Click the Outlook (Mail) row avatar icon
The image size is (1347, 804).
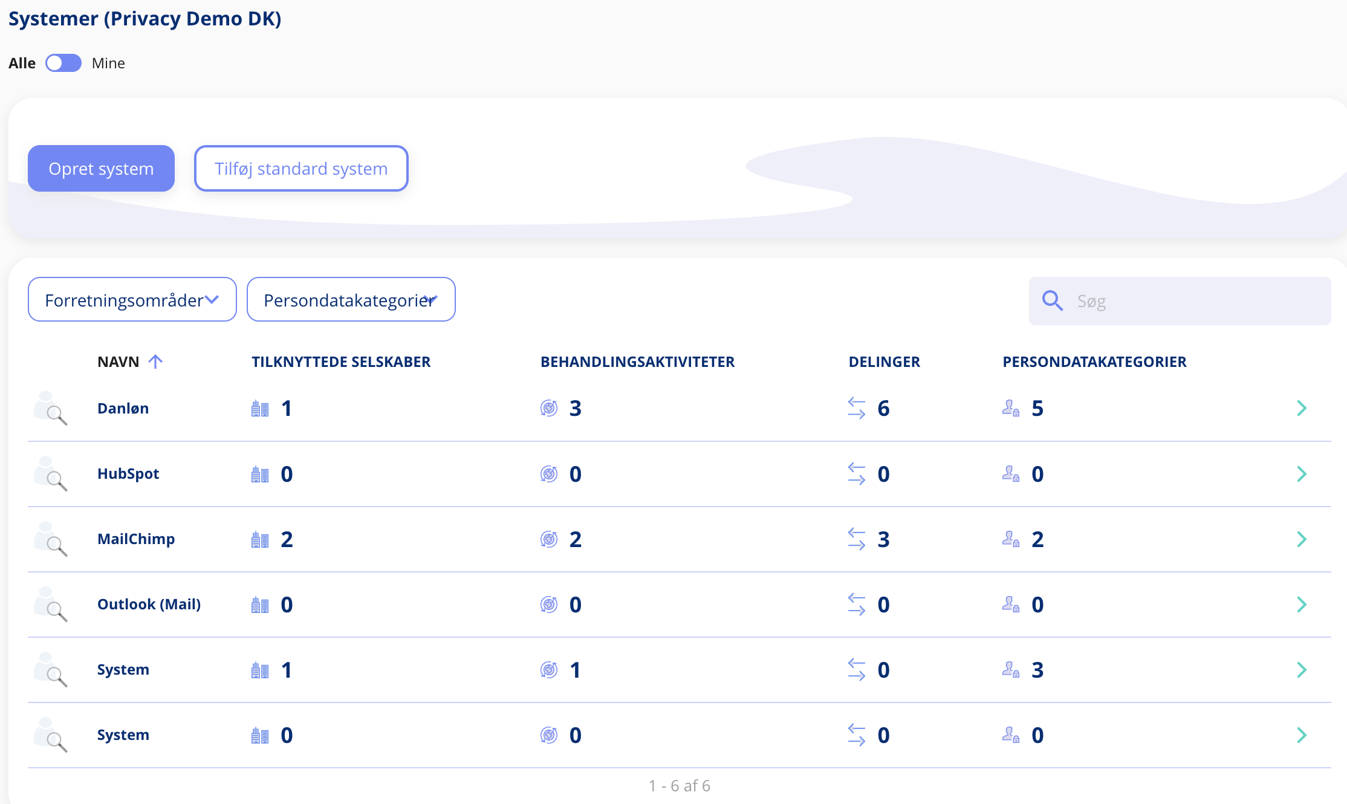tap(50, 604)
